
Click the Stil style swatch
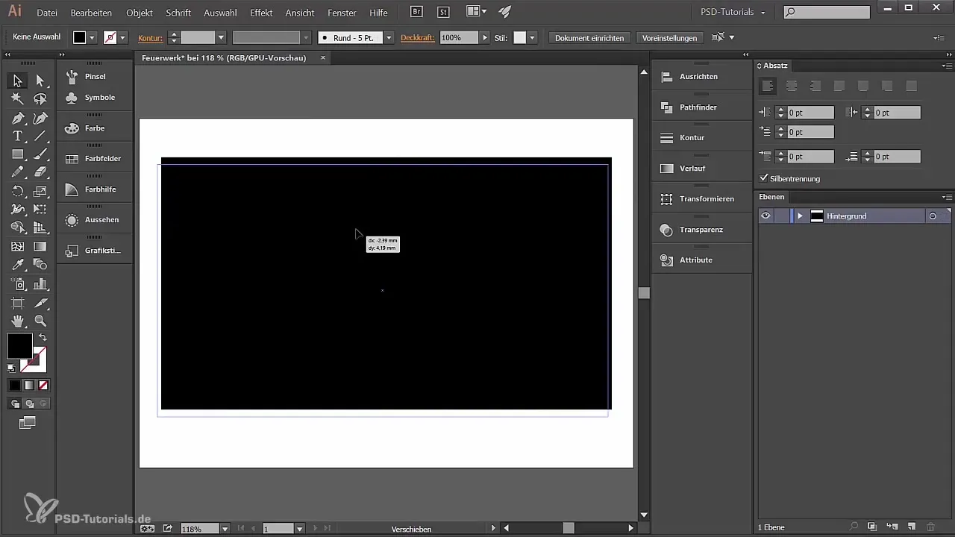(x=520, y=37)
